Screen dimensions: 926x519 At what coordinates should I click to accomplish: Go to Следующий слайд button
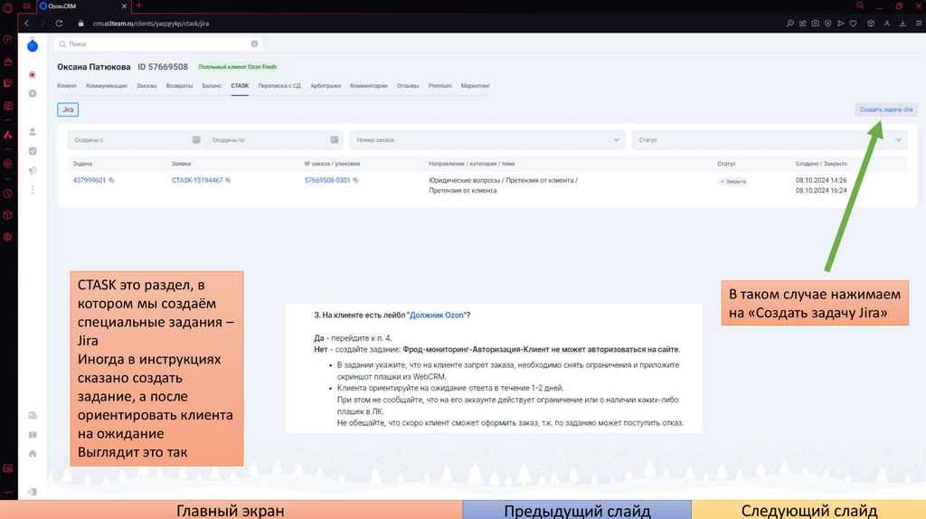(x=809, y=510)
